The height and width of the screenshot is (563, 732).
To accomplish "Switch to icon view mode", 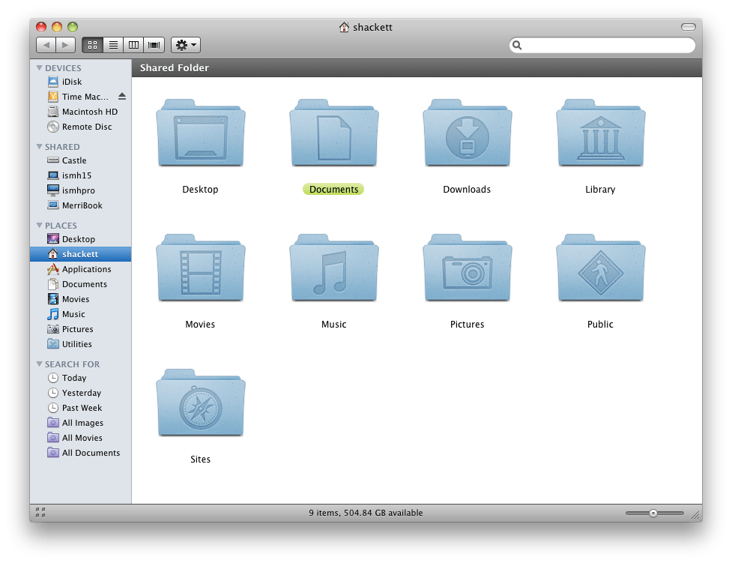I will [92, 45].
